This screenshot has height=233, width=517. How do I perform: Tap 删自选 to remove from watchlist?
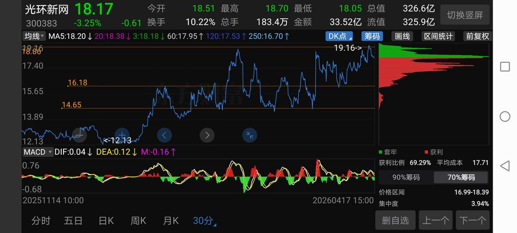[395, 220]
